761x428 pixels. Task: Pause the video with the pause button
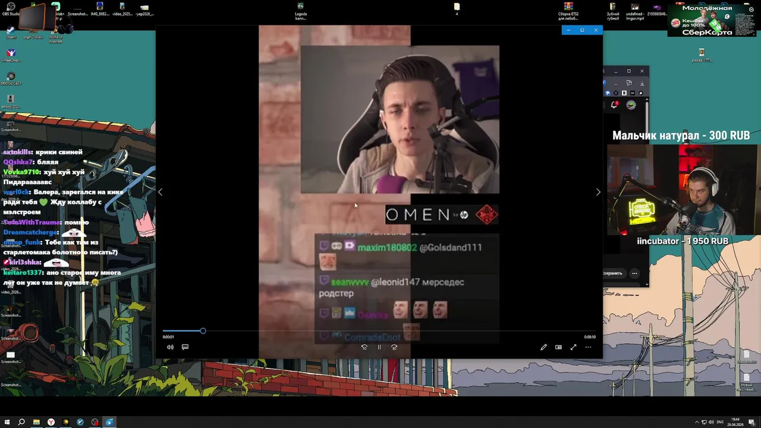click(379, 347)
